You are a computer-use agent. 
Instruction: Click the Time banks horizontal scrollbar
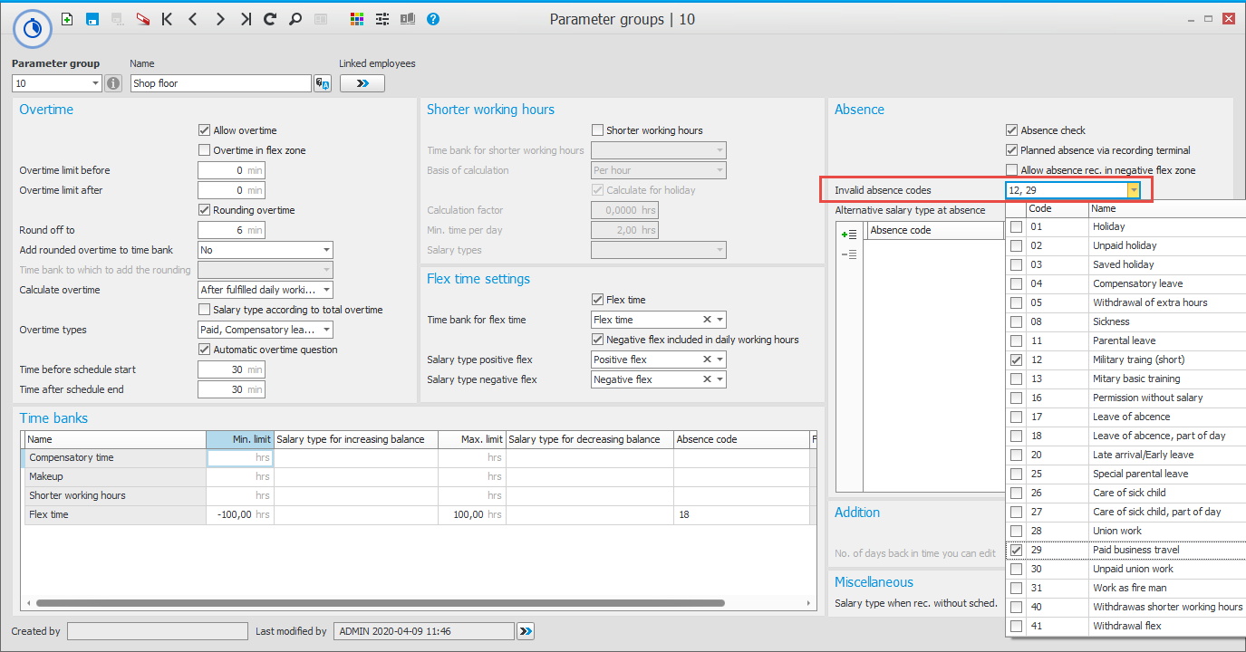tap(381, 602)
